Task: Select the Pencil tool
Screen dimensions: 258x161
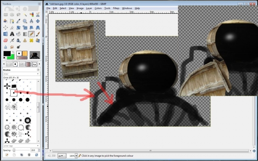Action: pos(31,34)
